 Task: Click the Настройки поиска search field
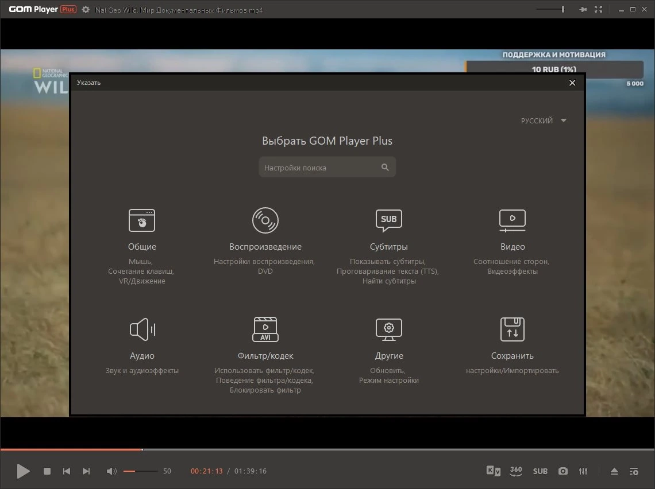tap(327, 168)
